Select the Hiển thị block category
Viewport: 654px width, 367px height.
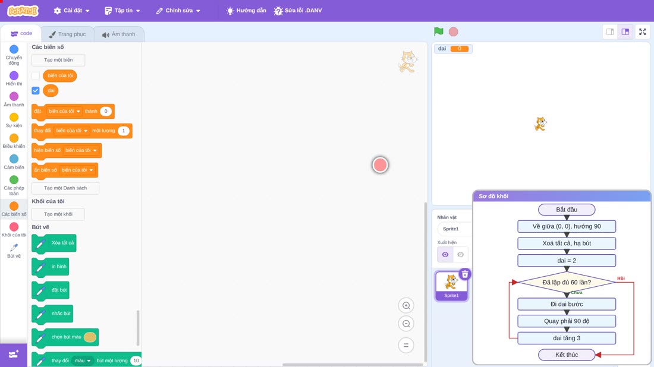tap(14, 79)
